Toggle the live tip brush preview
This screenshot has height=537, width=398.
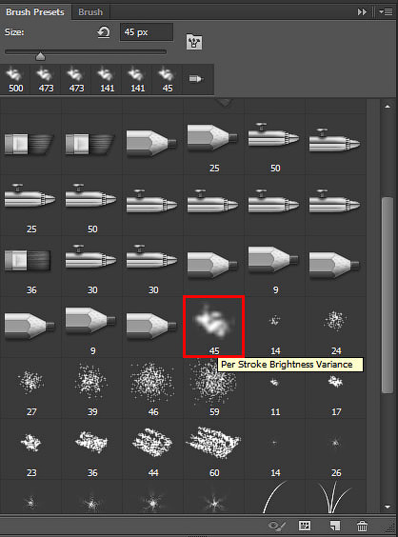pyautogui.click(x=277, y=526)
